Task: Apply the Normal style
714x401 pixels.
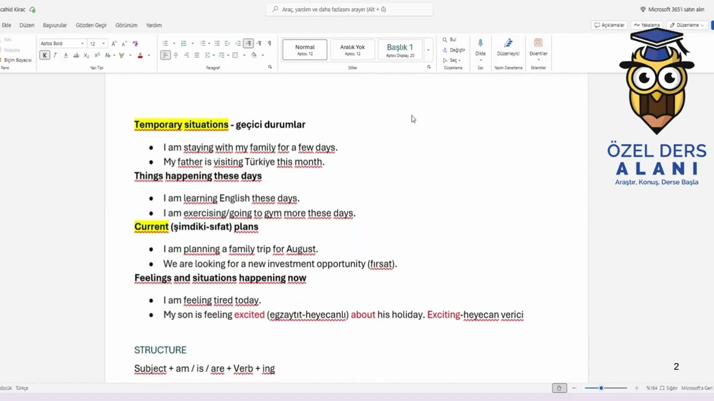Action: [305, 50]
